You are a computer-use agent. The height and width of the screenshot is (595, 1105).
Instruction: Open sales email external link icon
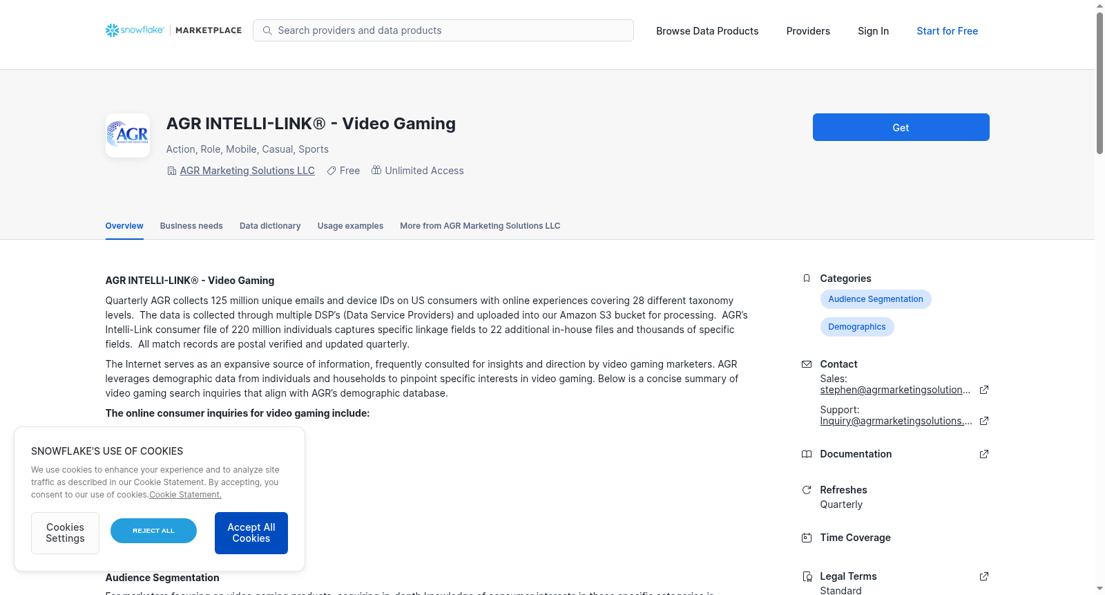[x=984, y=390]
